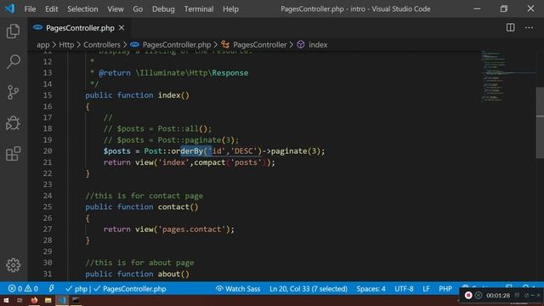Viewport: 544px width, 306px height.
Task: Open the Terminal menu
Action: [x=199, y=9]
